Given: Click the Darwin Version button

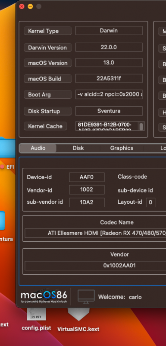Looking at the screenshot, I should click(x=47, y=48).
